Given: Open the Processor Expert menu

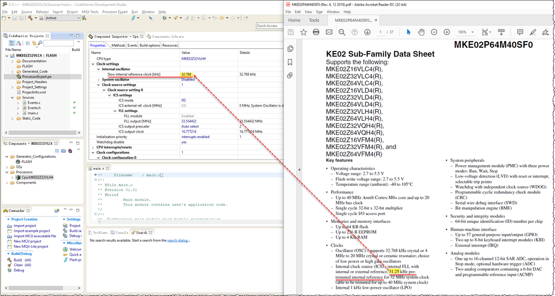Looking at the screenshot, I should coord(114,12).
